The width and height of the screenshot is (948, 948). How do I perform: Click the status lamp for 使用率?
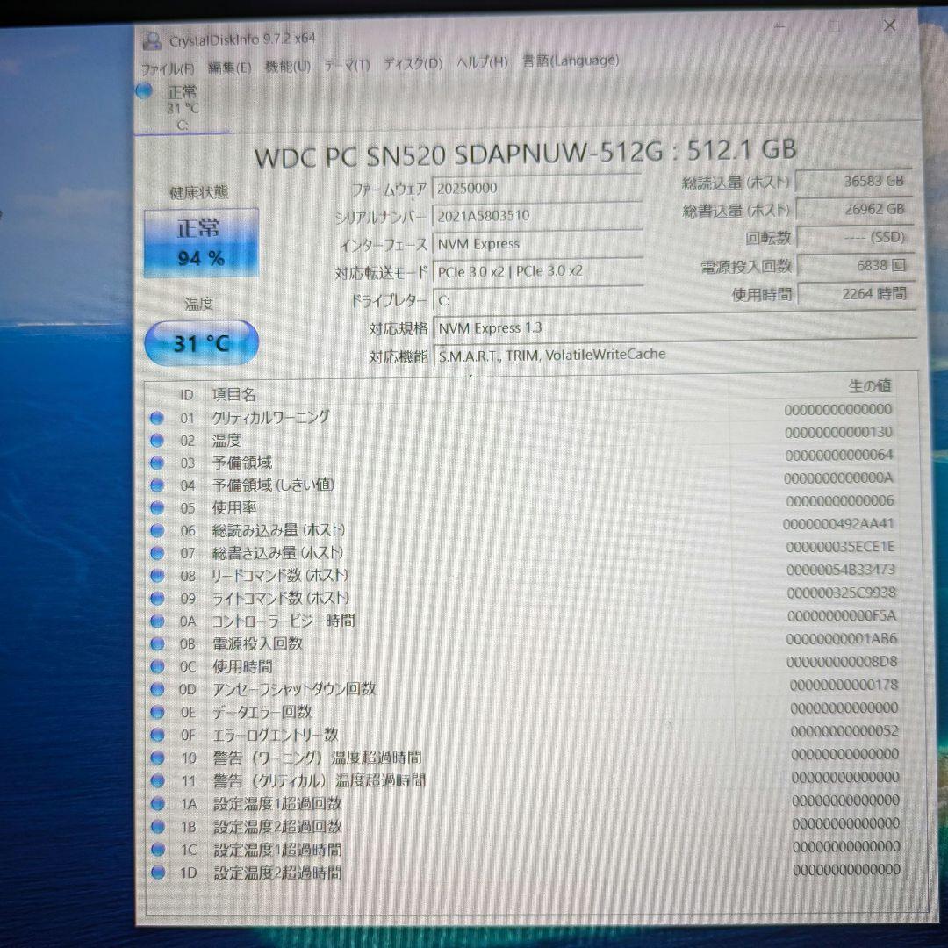pyautogui.click(x=158, y=508)
